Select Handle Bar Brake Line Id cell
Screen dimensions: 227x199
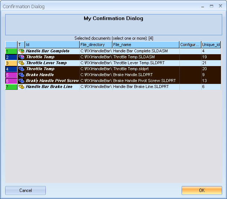coord(52,87)
